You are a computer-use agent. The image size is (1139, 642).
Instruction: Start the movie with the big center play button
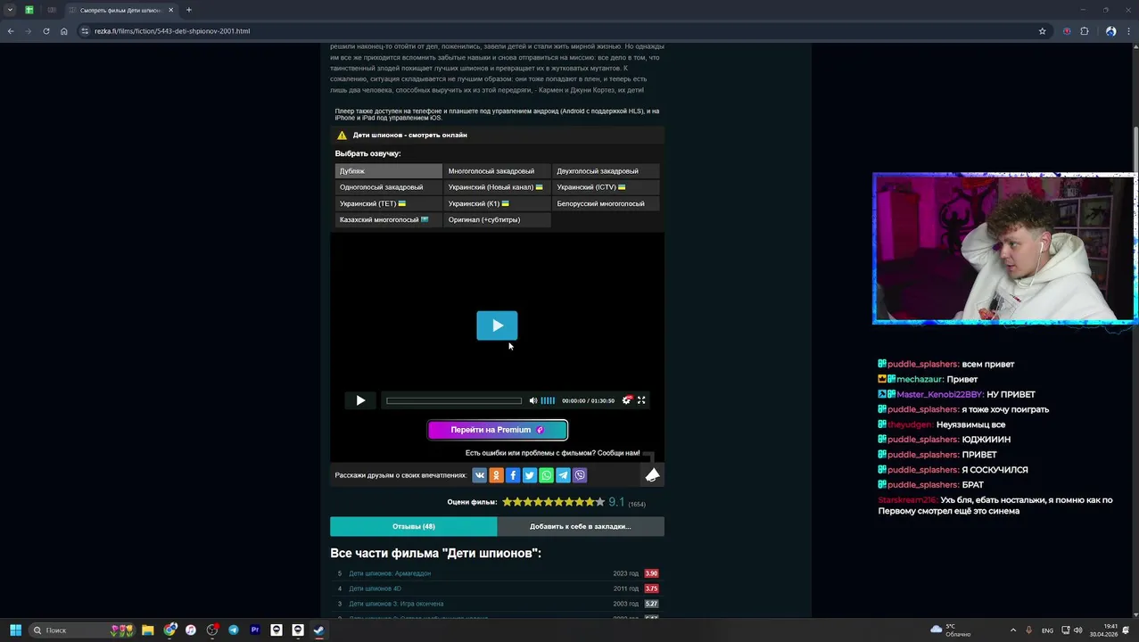pos(497,325)
